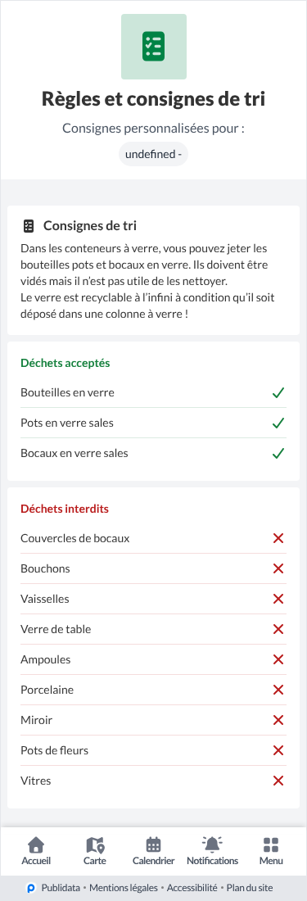
Task: Open the Plan du site link
Action: coord(250,889)
